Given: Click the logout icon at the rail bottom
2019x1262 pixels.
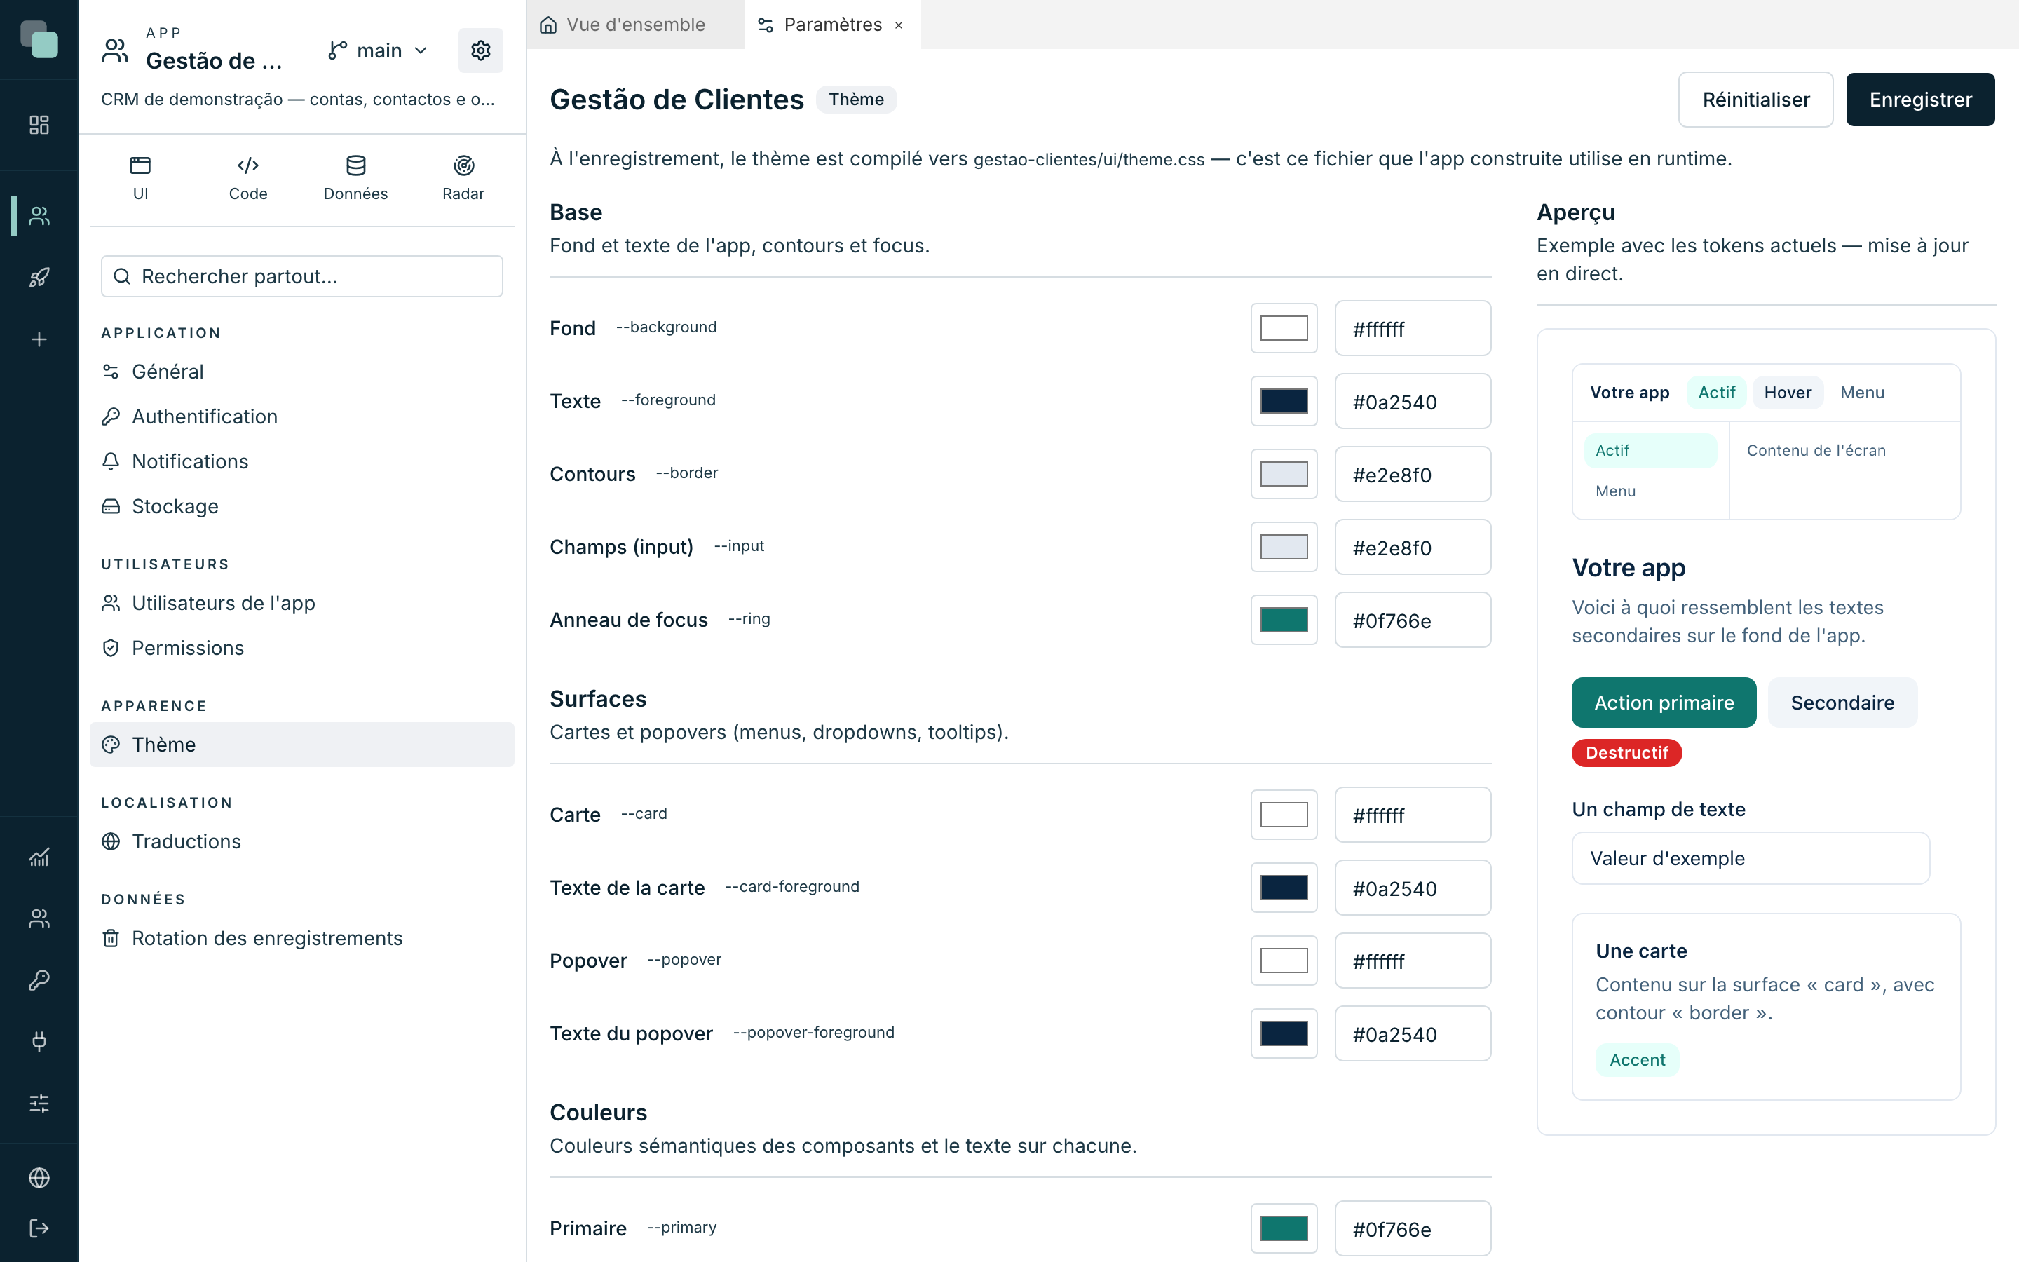Looking at the screenshot, I should point(39,1228).
